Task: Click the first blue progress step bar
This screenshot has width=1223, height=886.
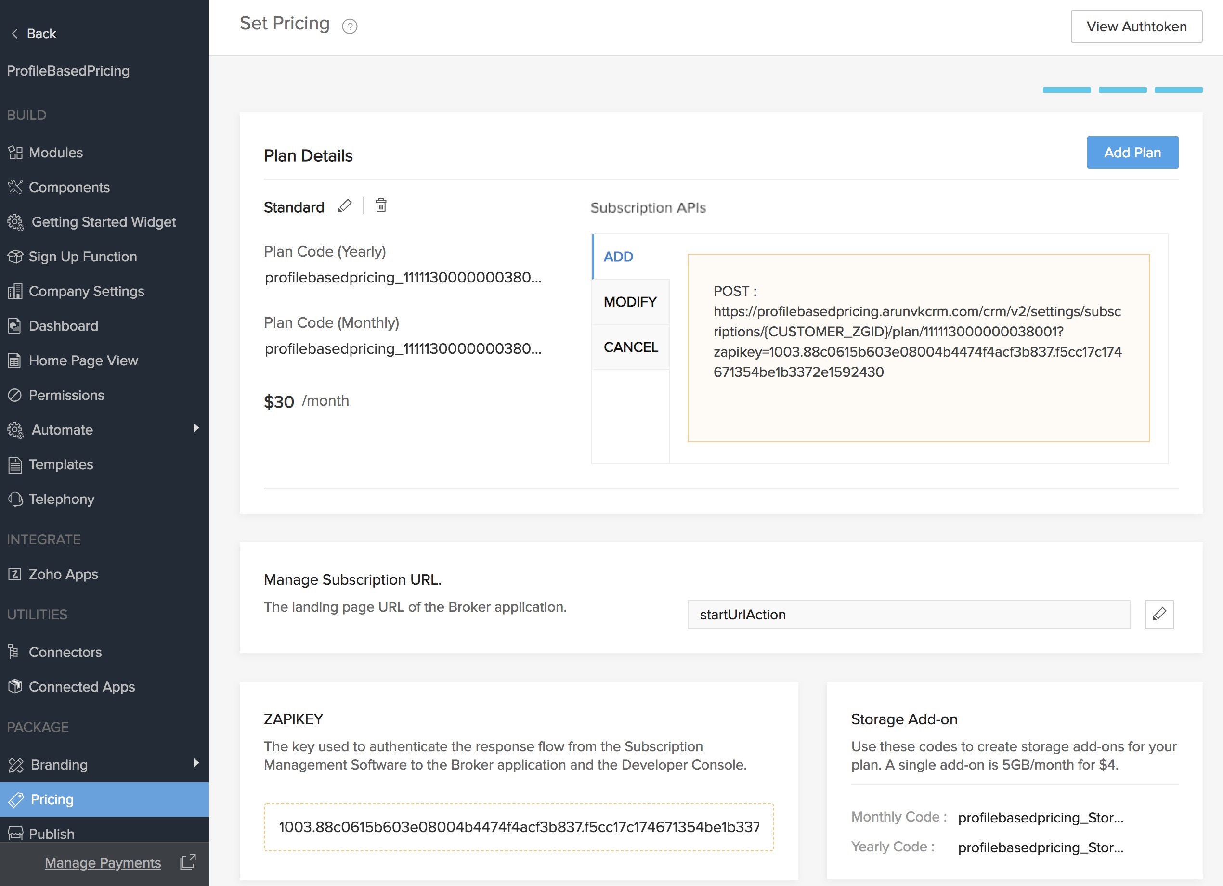Action: pos(1066,90)
